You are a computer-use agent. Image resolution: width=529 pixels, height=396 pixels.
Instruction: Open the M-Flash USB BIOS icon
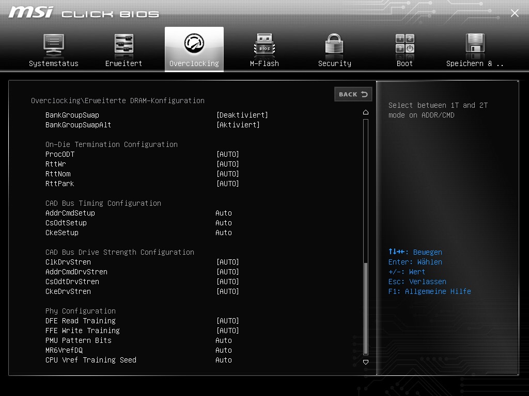(264, 44)
